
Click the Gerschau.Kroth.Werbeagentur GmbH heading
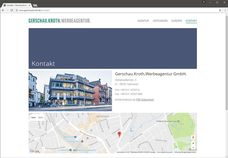coord(151,74)
